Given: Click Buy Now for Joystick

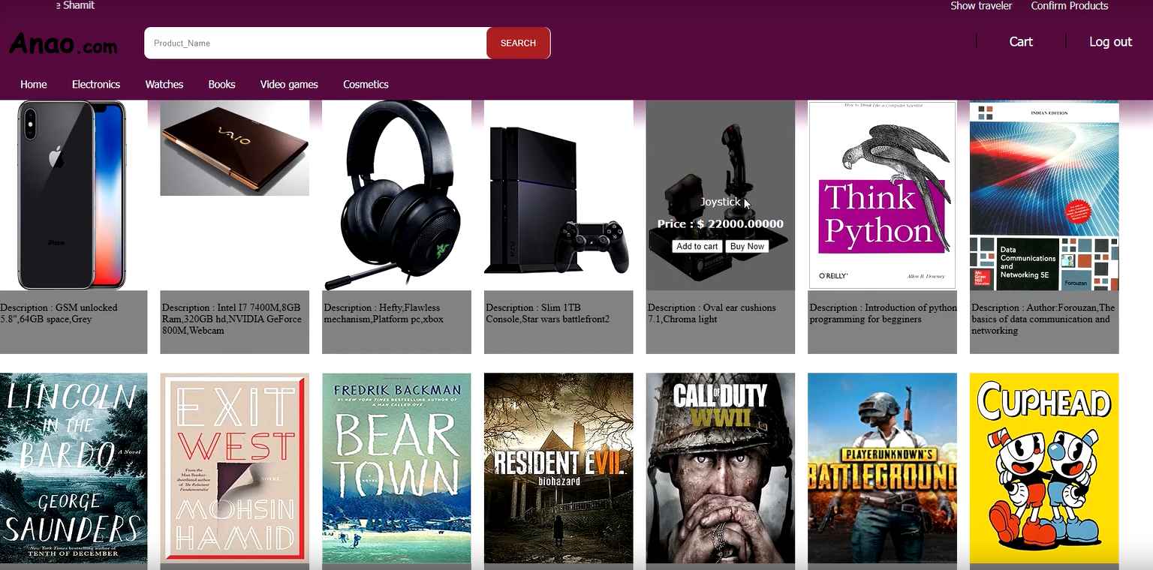Looking at the screenshot, I should tap(747, 246).
